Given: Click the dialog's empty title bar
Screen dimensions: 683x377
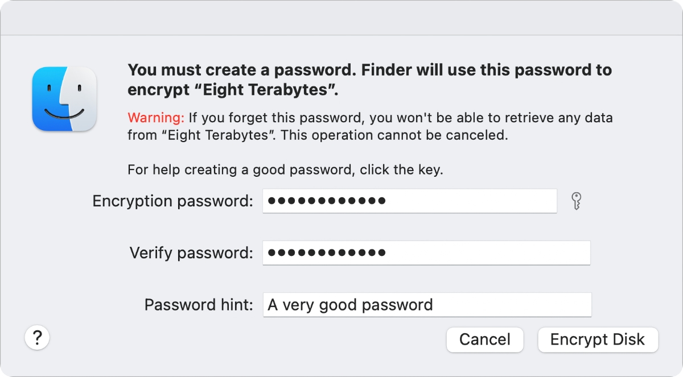Looking at the screenshot, I should (341, 18).
